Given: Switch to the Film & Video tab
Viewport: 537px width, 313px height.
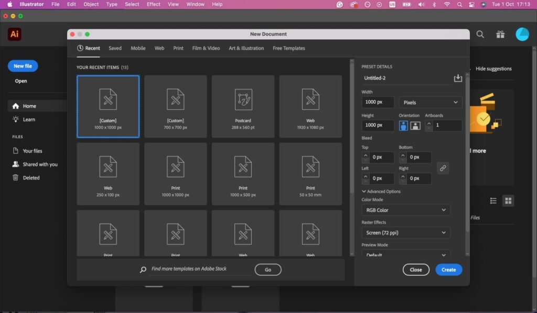Looking at the screenshot, I should coord(206,48).
